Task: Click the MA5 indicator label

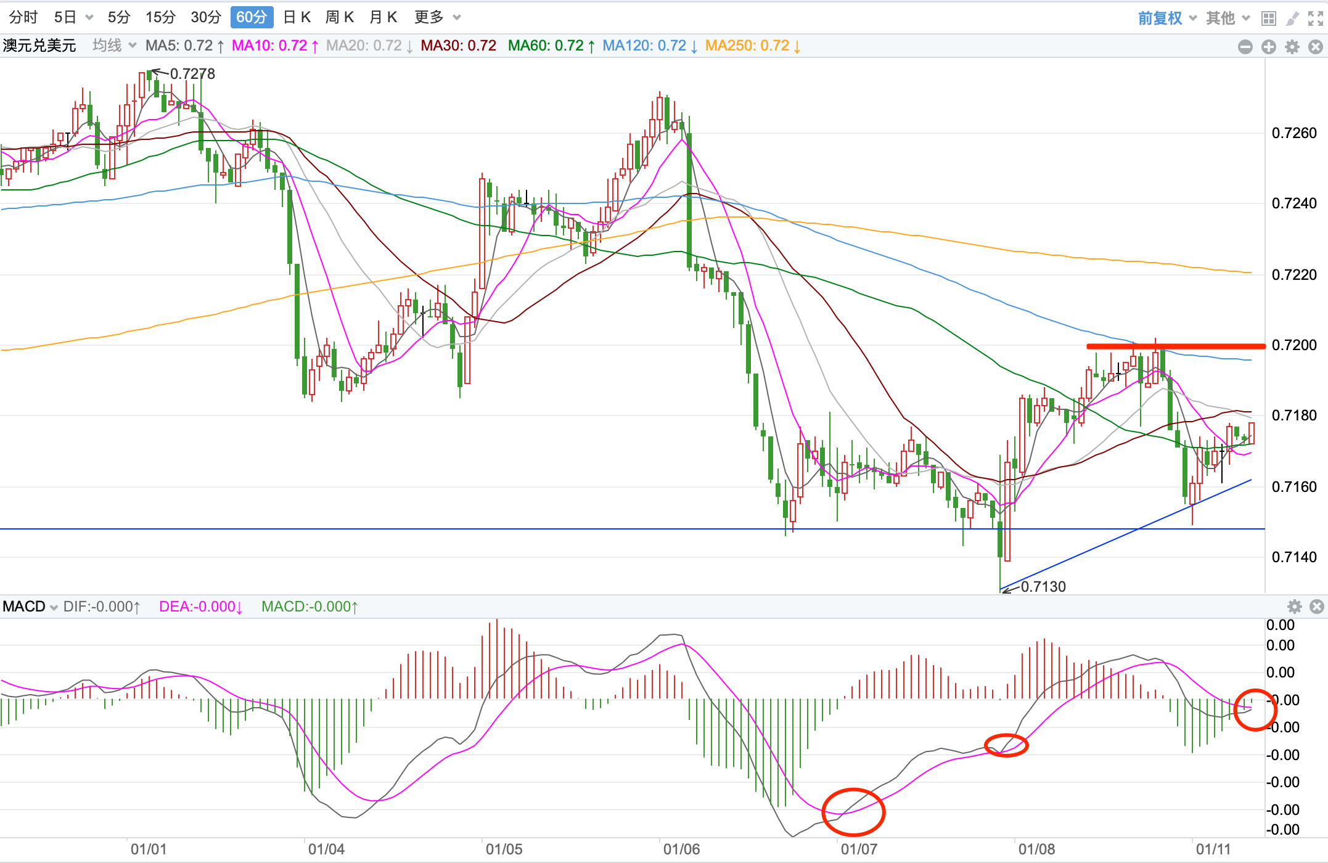Action: tap(185, 46)
